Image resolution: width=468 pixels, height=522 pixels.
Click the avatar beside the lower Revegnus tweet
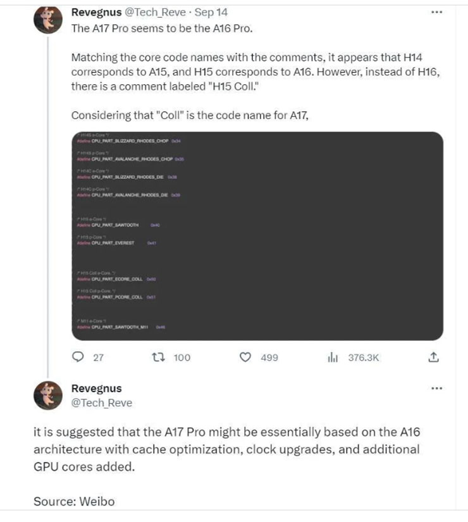coord(47,396)
